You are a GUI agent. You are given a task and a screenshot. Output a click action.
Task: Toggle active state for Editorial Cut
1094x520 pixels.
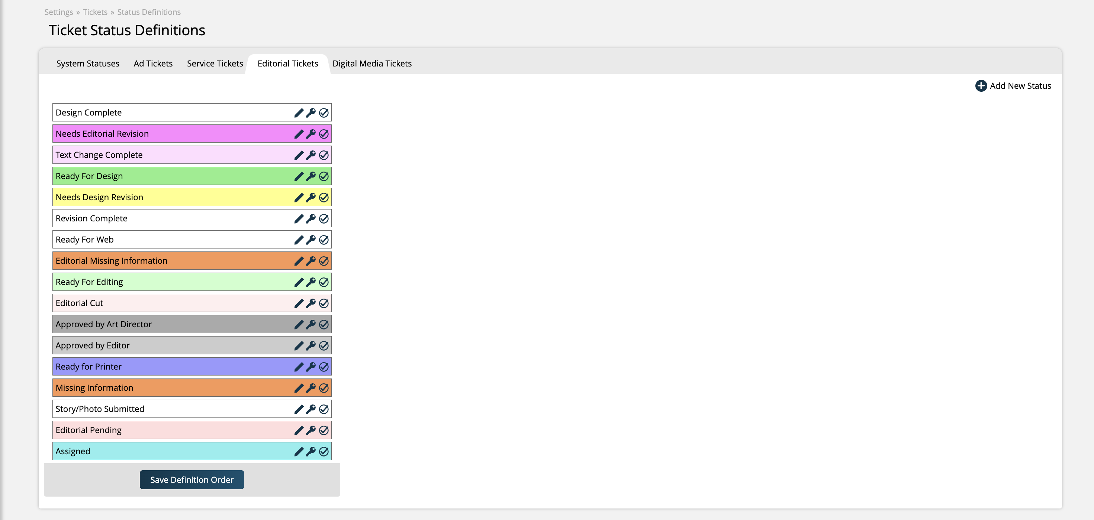click(x=324, y=303)
